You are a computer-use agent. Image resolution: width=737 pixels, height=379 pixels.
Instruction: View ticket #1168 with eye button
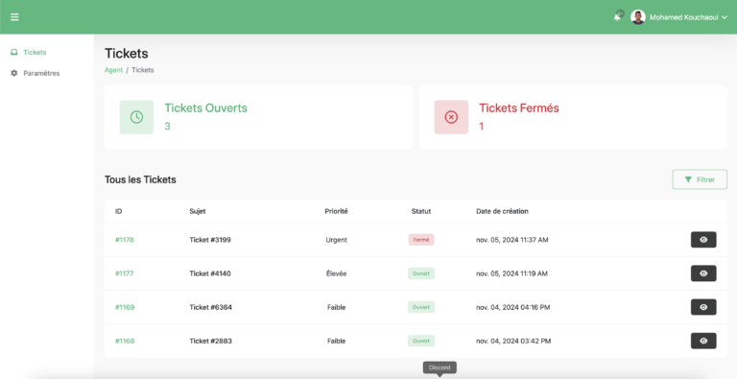tap(703, 341)
